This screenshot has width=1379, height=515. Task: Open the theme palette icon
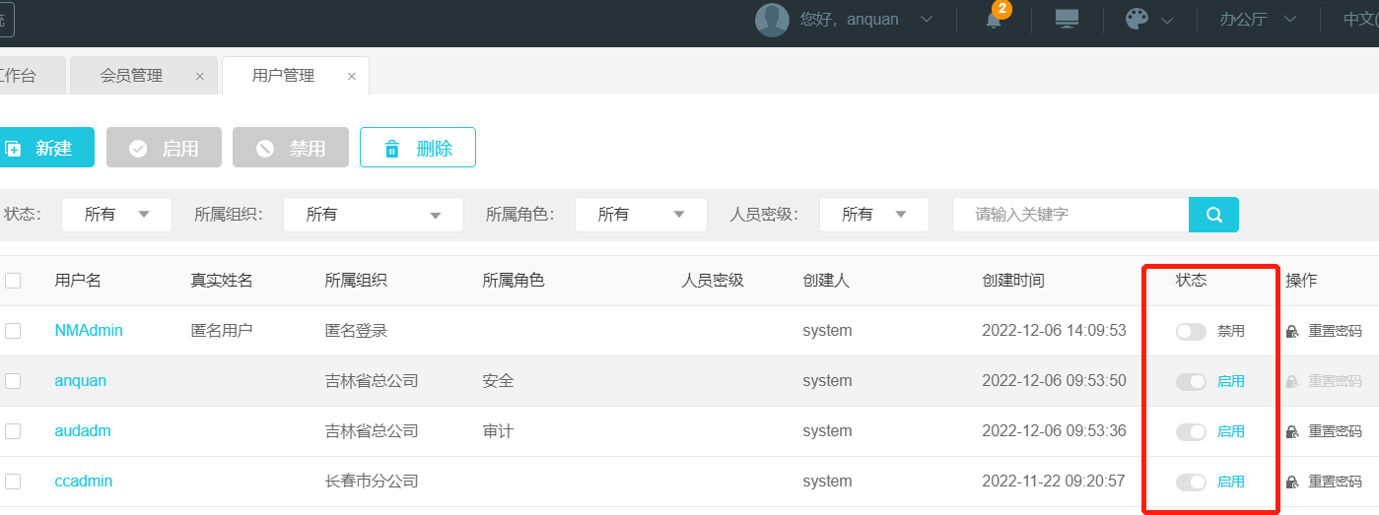tap(1137, 20)
